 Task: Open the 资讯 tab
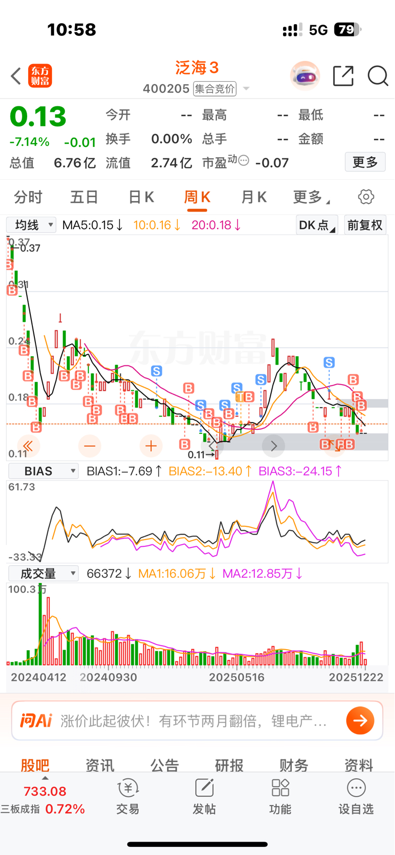(x=100, y=765)
